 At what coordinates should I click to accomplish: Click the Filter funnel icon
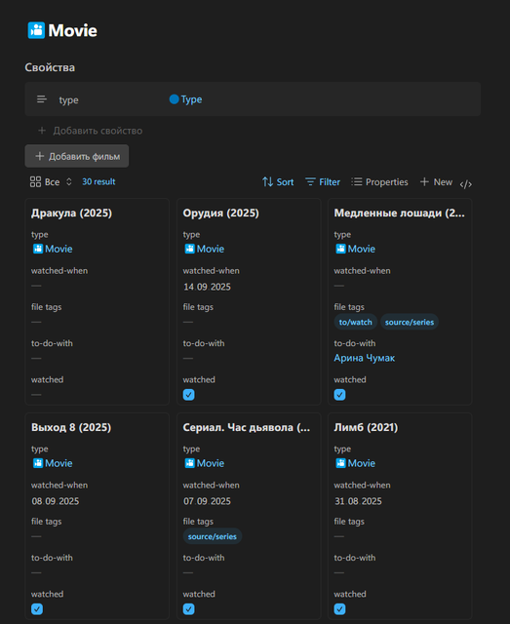click(310, 182)
